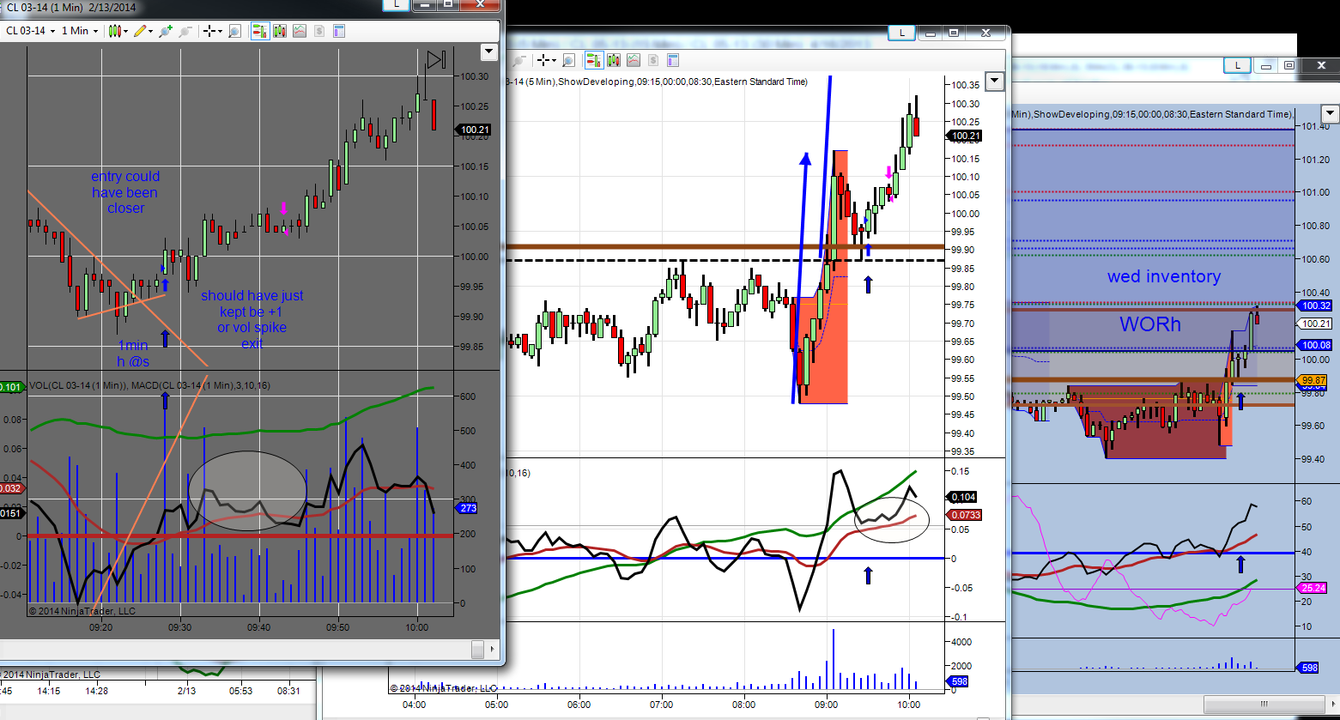Viewport: 1340px width, 720px height.
Task: Click the 100.32 price marker, right chart
Action: (x=1316, y=306)
